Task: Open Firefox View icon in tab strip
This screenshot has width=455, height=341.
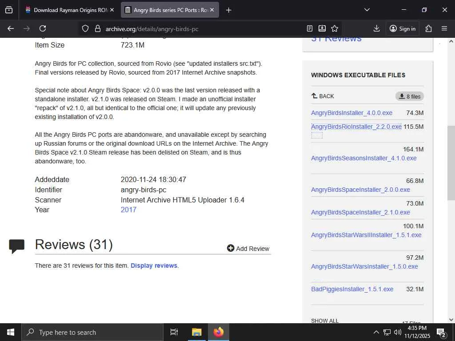Action: click(9, 10)
